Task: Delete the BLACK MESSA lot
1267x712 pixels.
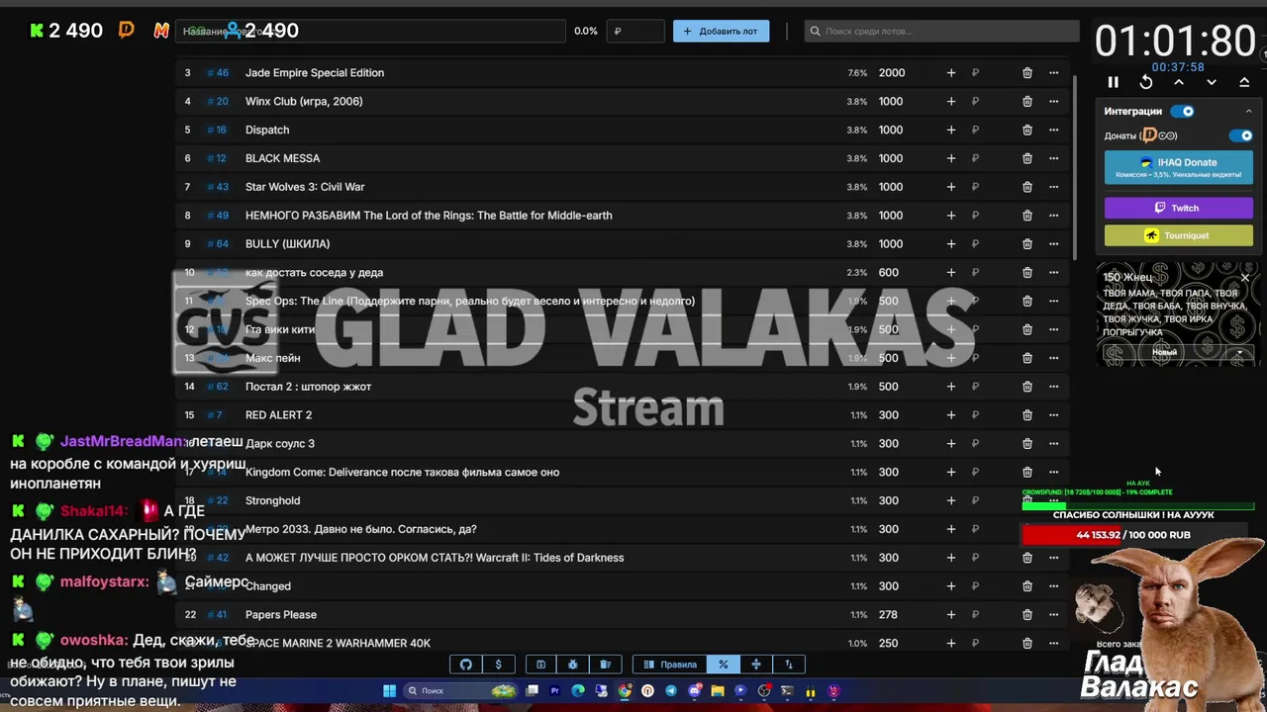Action: click(x=1027, y=158)
